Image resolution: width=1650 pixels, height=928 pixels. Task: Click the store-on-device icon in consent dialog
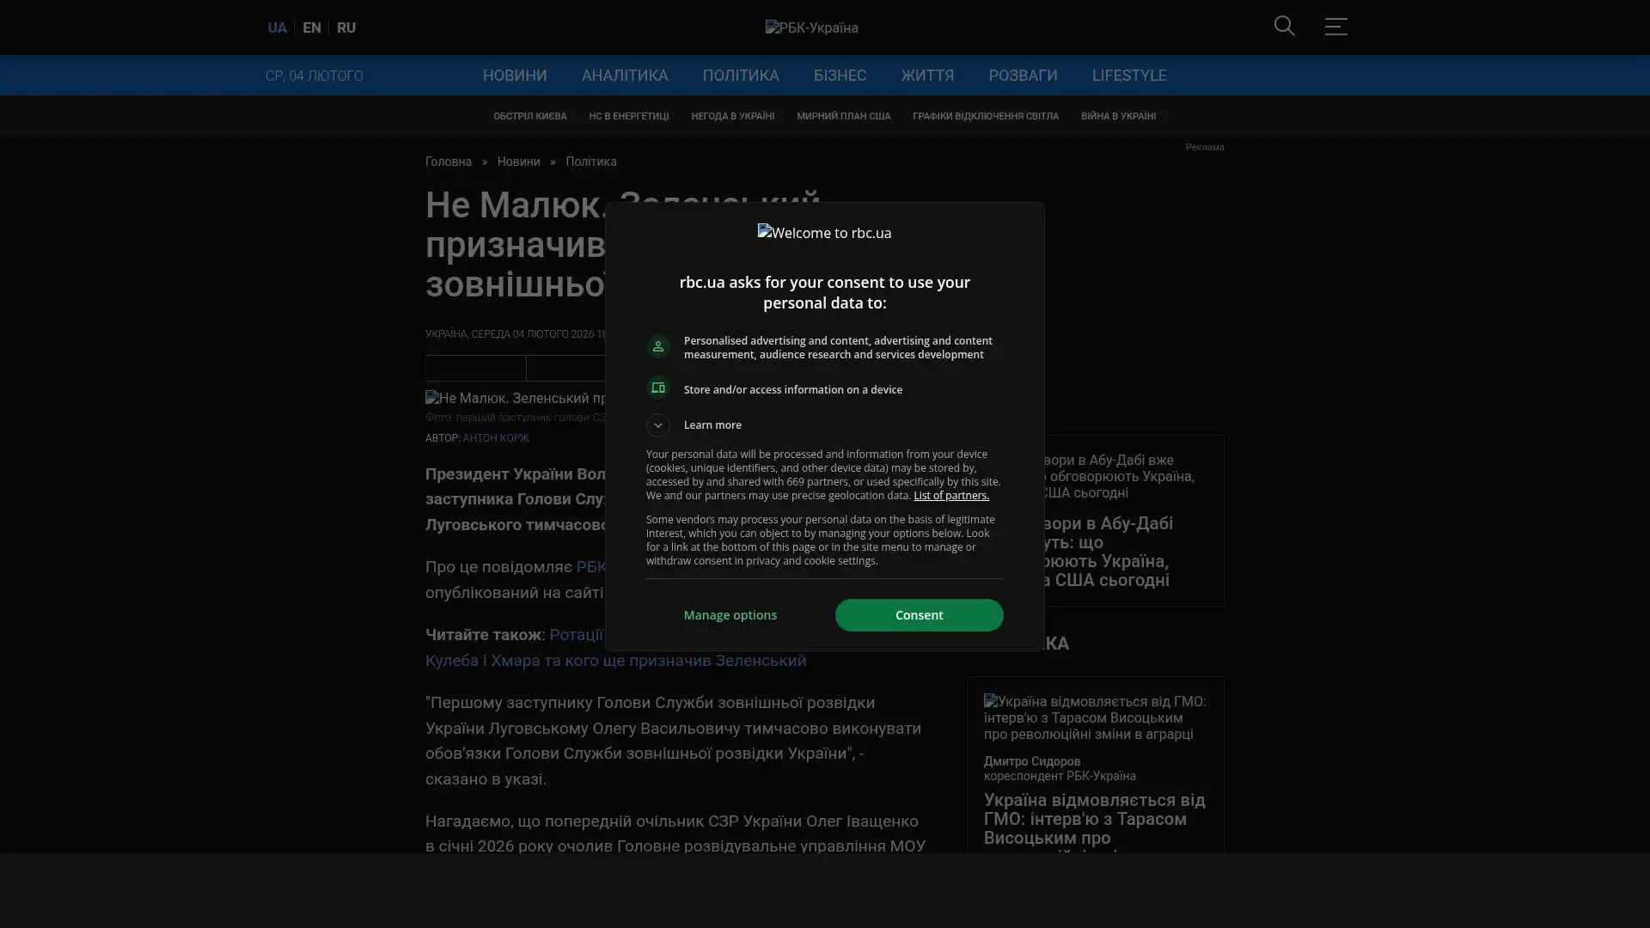pyautogui.click(x=658, y=388)
